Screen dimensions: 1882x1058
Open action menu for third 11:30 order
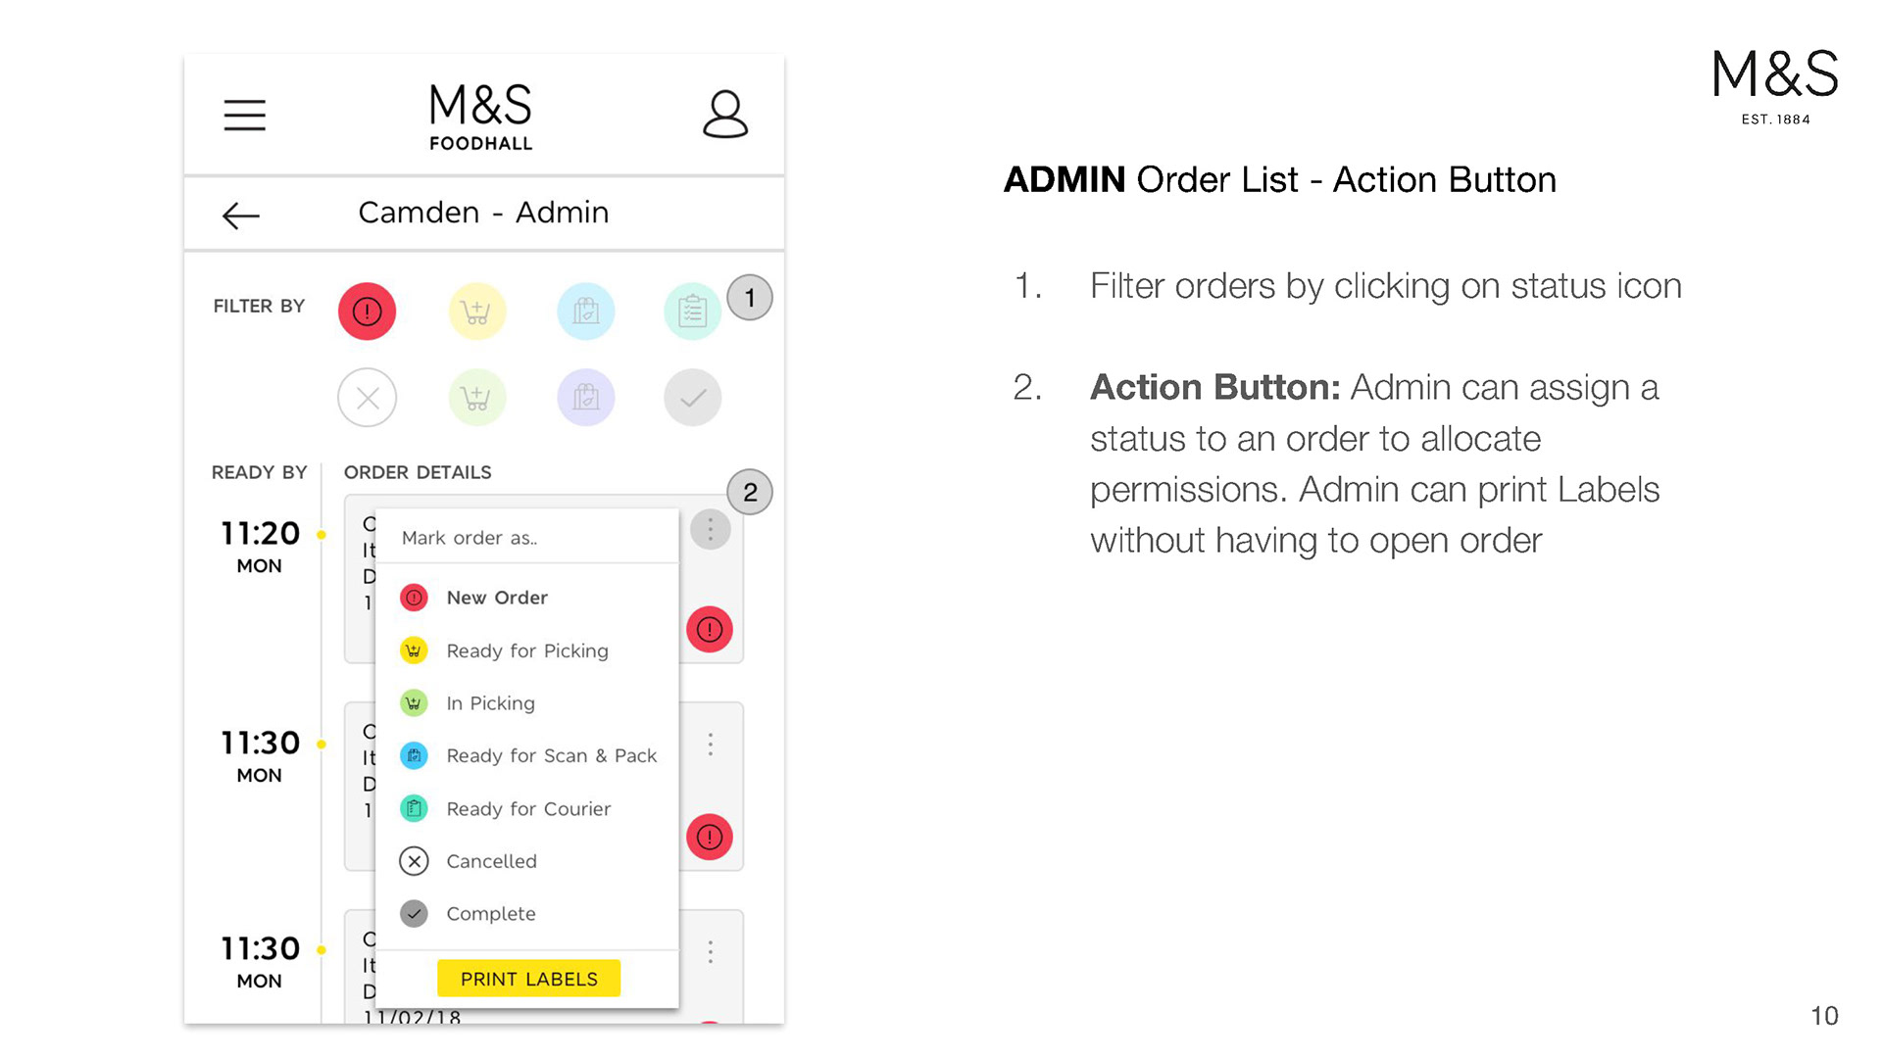tap(711, 952)
